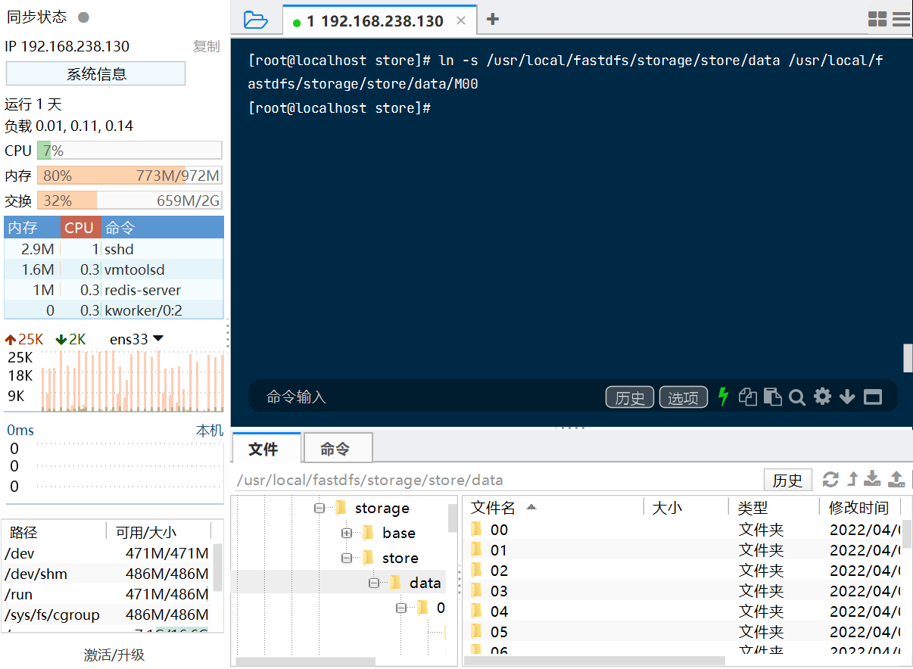Switch to grid layout view icon
Viewport: 913px width, 669px height.
click(877, 20)
